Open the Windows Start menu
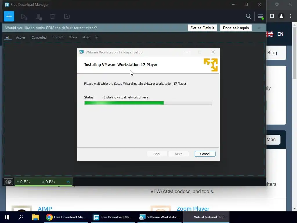 tap(7, 217)
